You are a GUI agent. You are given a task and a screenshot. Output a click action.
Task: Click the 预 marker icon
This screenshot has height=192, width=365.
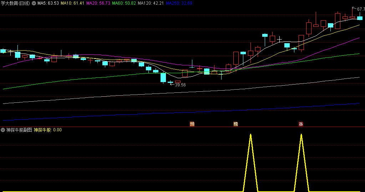192,124
